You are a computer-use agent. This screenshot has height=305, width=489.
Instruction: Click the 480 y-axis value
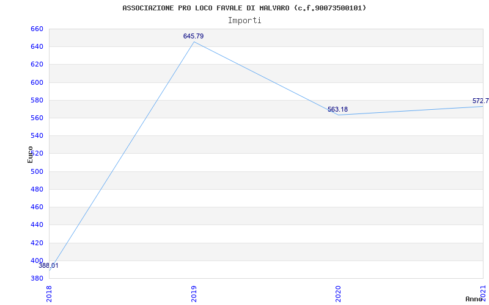tap(37, 189)
